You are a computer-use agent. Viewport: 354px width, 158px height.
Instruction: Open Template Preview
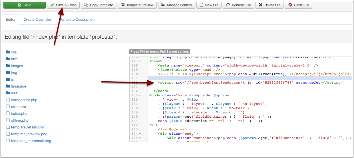(137, 5)
